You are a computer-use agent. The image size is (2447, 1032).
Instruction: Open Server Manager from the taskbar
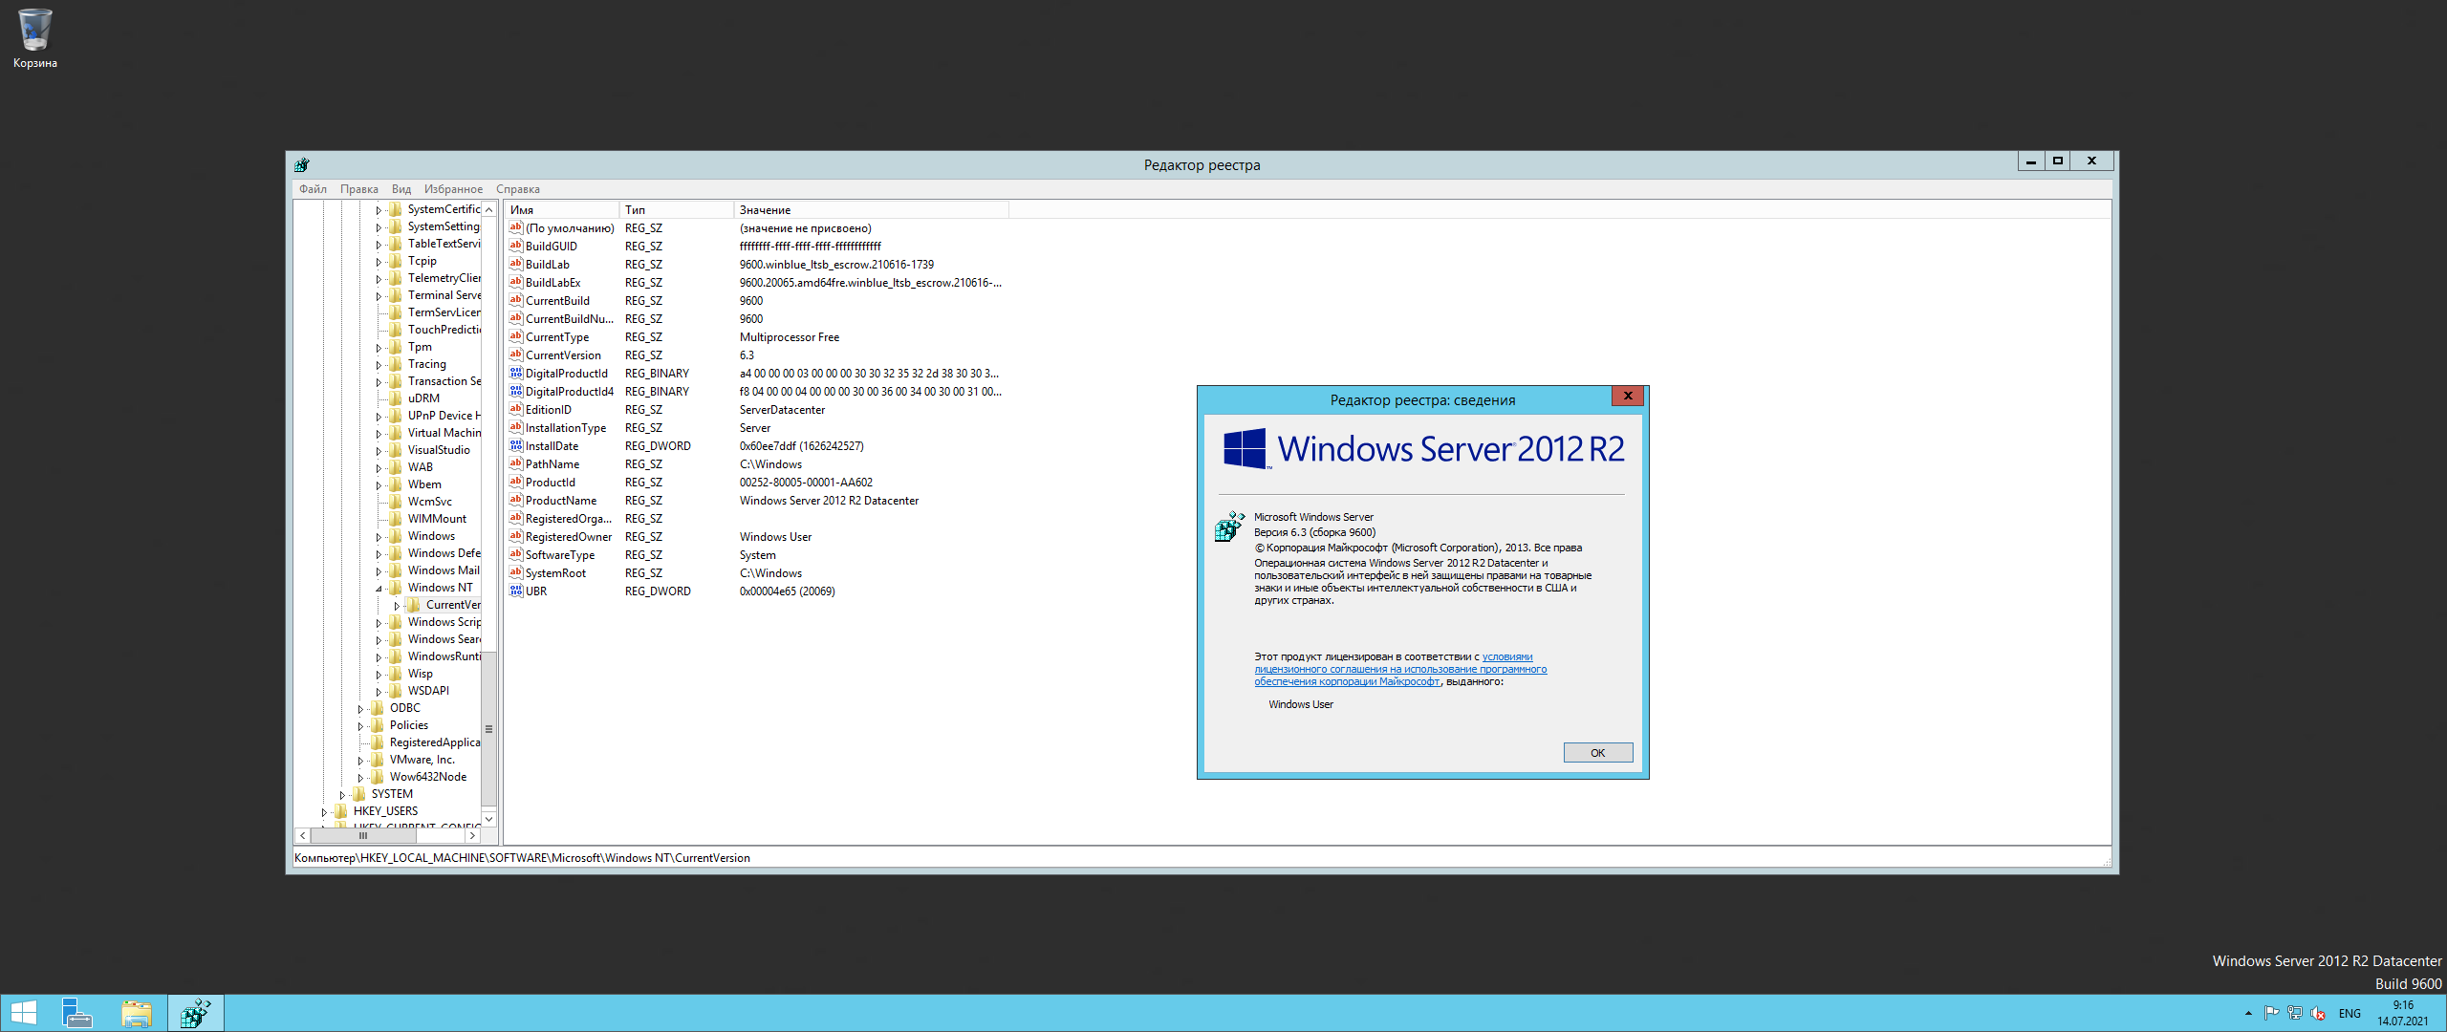coord(76,1013)
